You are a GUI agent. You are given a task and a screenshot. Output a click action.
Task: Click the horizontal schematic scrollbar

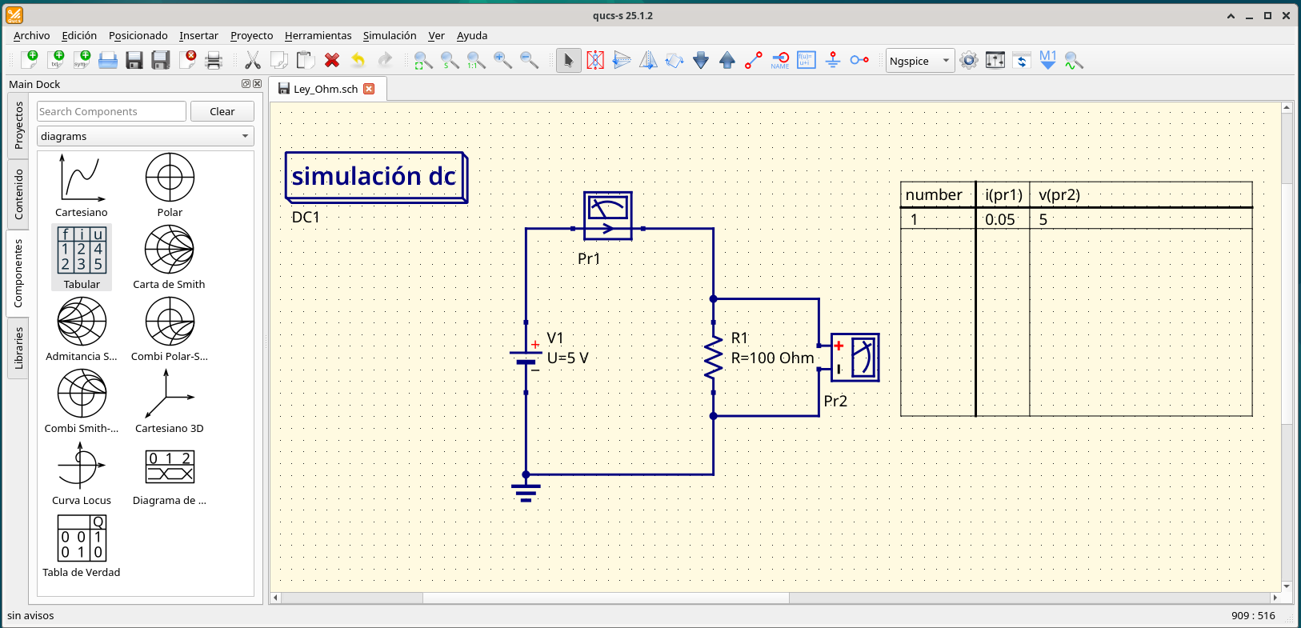(606, 598)
